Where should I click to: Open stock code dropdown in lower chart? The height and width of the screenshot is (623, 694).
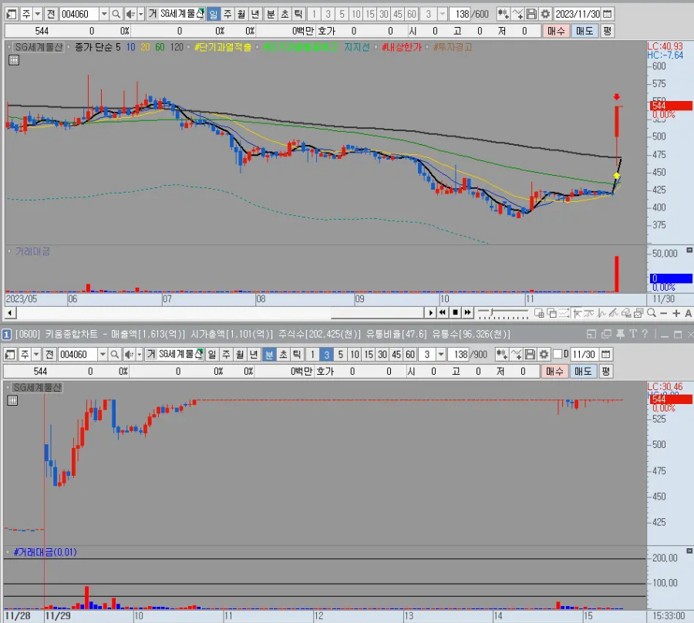pyautogui.click(x=103, y=355)
